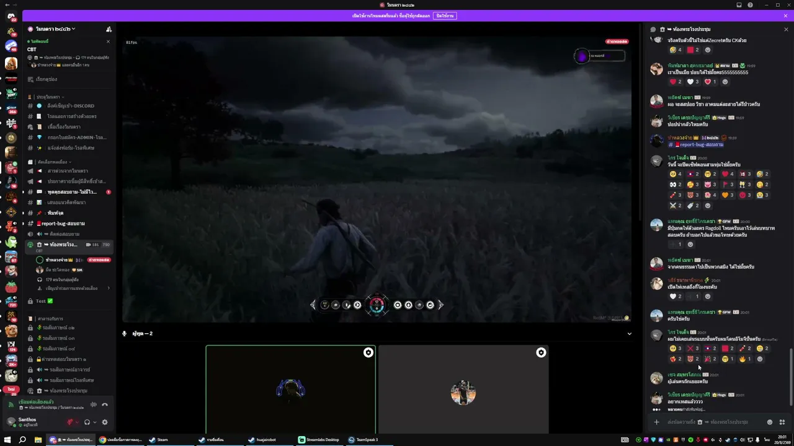
Task: Open TeamSpeak 3 from the taskbar
Action: point(364,440)
